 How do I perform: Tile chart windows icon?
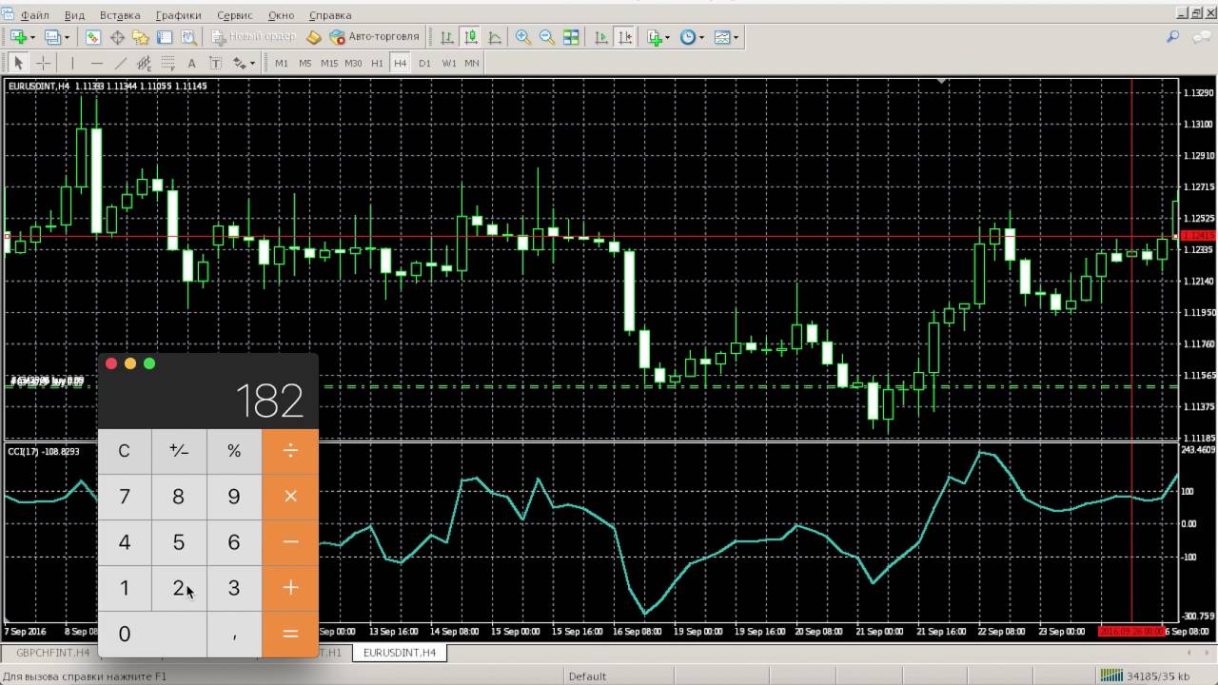point(571,37)
